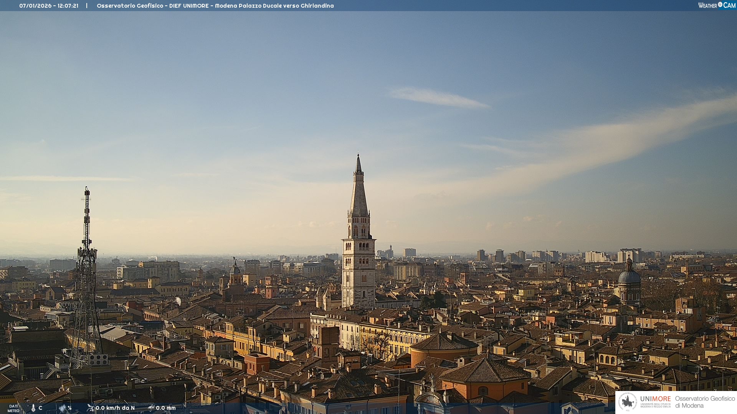737x414 pixels.
Task: Click the humidity water drops icon
Action: pos(63,408)
